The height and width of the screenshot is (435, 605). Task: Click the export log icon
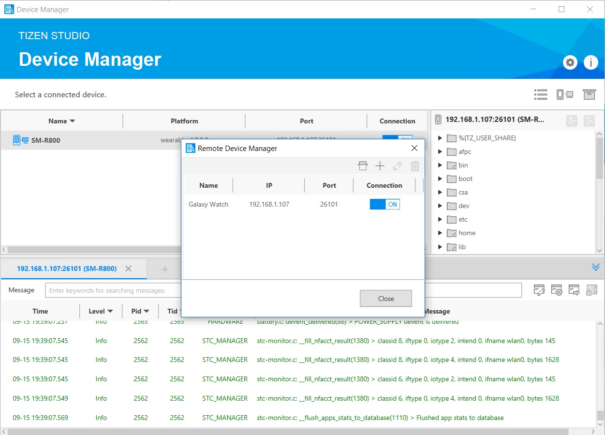point(574,290)
